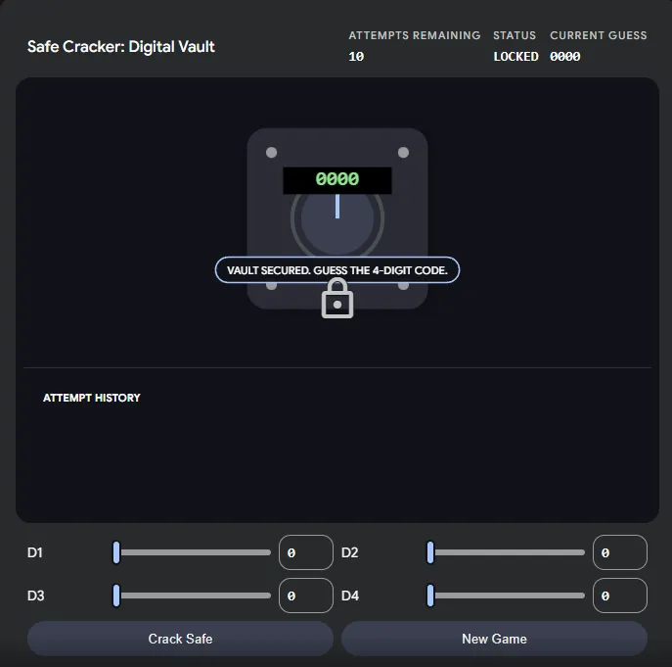Focus the D4 digit input field

pyautogui.click(x=619, y=596)
